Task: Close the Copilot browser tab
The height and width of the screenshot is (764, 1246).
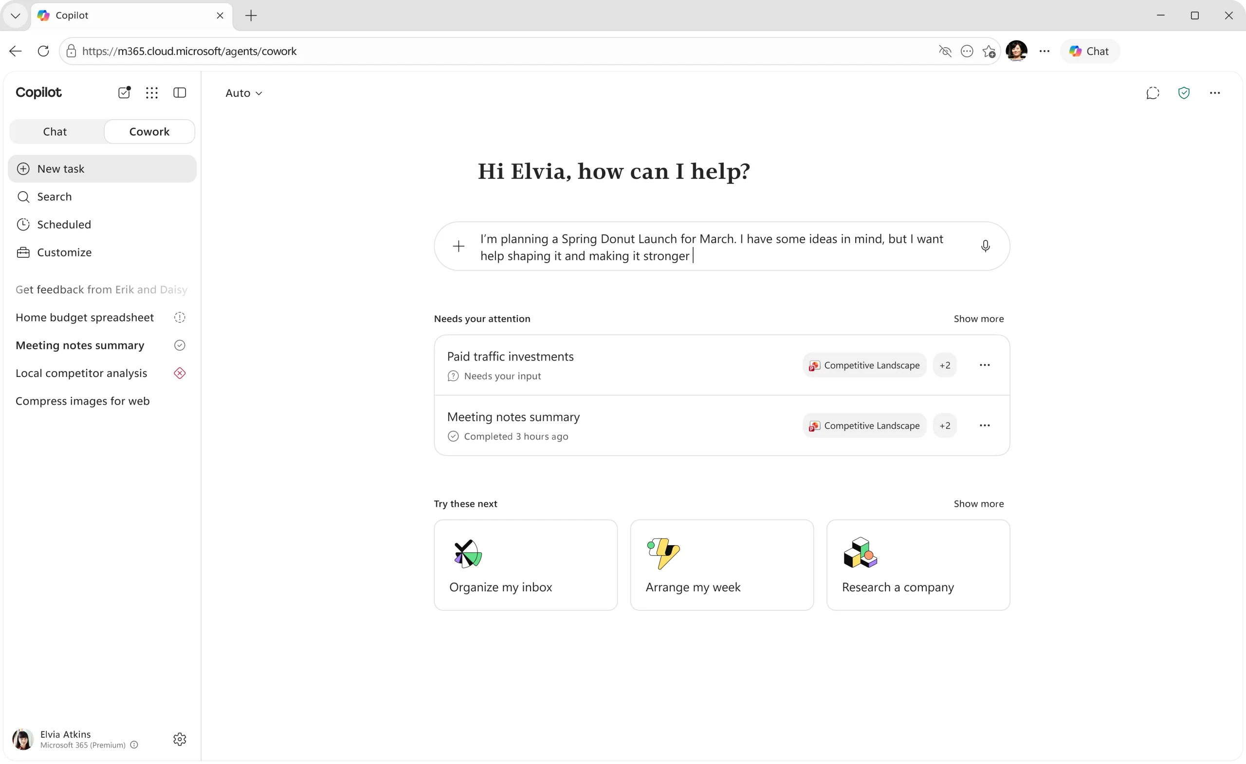Action: tap(220, 16)
